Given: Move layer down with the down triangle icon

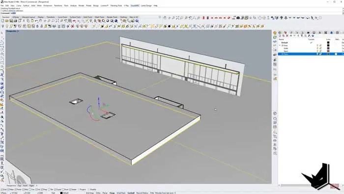Looking at the screenshot, I should pyautogui.click(x=294, y=35).
